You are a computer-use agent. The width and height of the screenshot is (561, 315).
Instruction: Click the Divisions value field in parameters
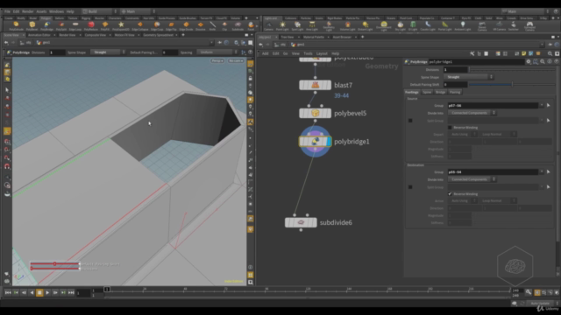click(x=456, y=70)
